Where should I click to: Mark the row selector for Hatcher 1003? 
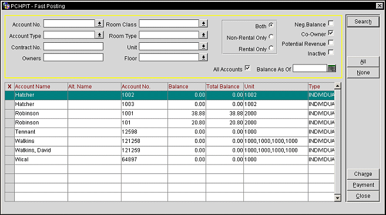9,104
